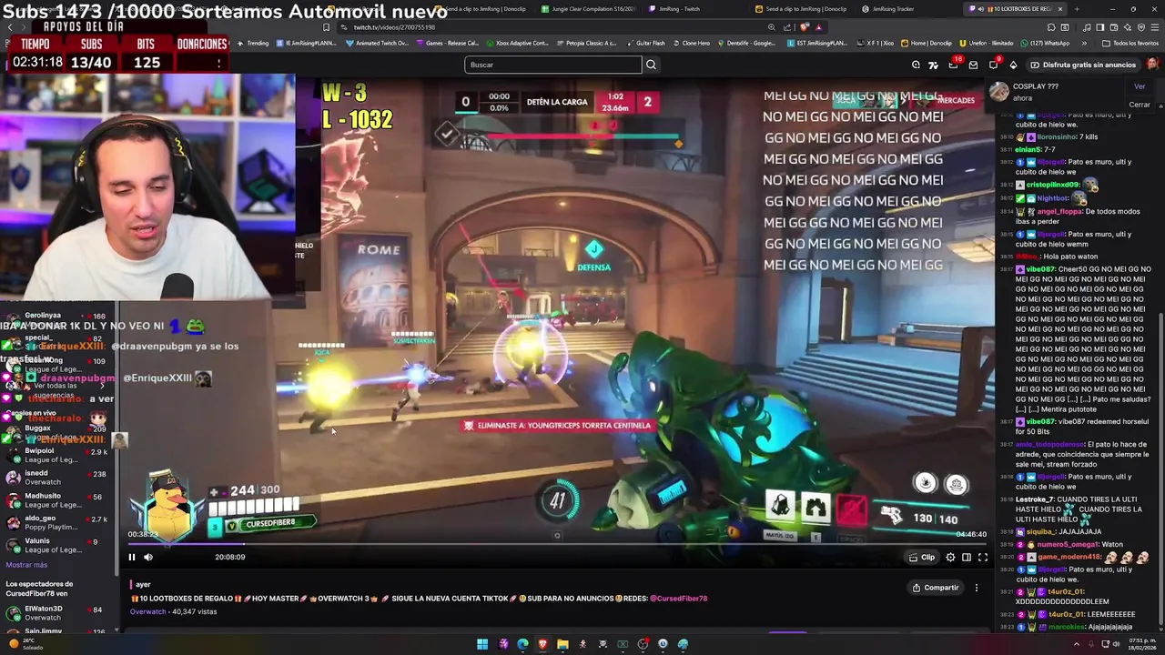The image size is (1165, 655).
Task: Switch to JimRising Tracker tab
Action: tap(887, 9)
